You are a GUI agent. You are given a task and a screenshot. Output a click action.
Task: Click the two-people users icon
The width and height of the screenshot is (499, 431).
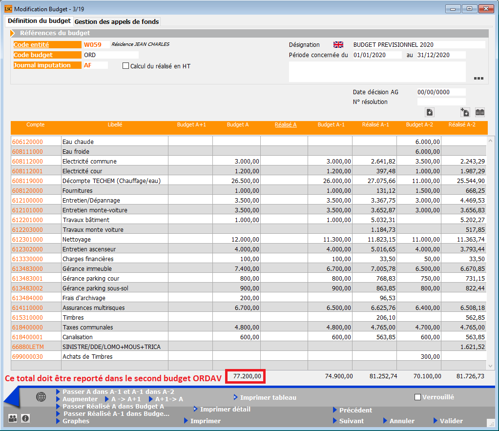[13, 418]
